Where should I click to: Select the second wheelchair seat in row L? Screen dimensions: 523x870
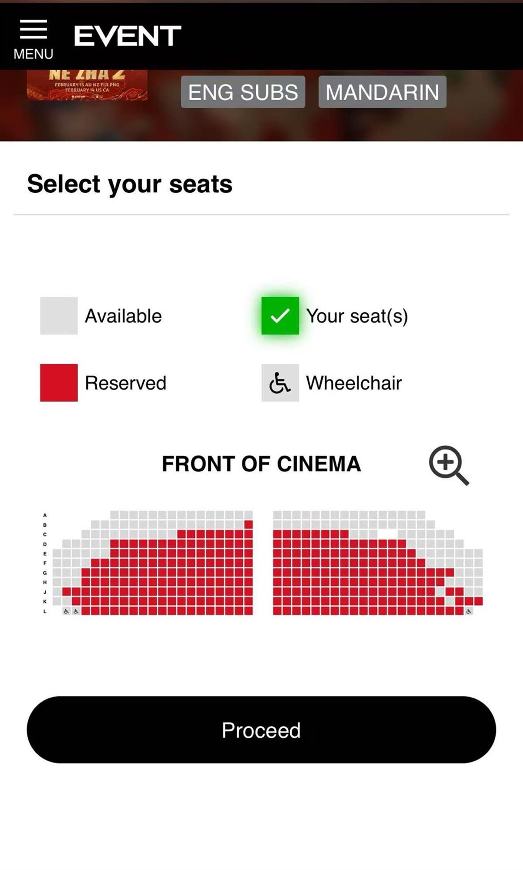(x=76, y=611)
